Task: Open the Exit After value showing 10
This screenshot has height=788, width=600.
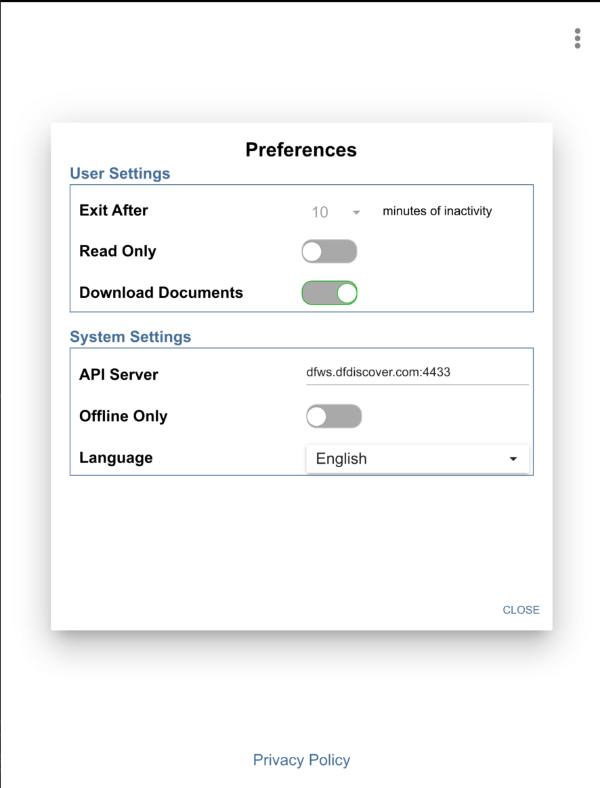Action: tap(320, 213)
